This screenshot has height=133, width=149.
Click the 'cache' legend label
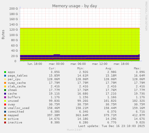click(12, 94)
